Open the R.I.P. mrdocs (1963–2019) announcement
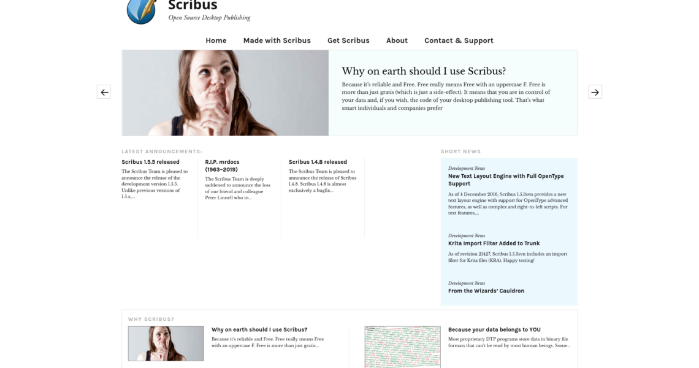Image resolution: width=699 pixels, height=368 pixels. pos(222,166)
